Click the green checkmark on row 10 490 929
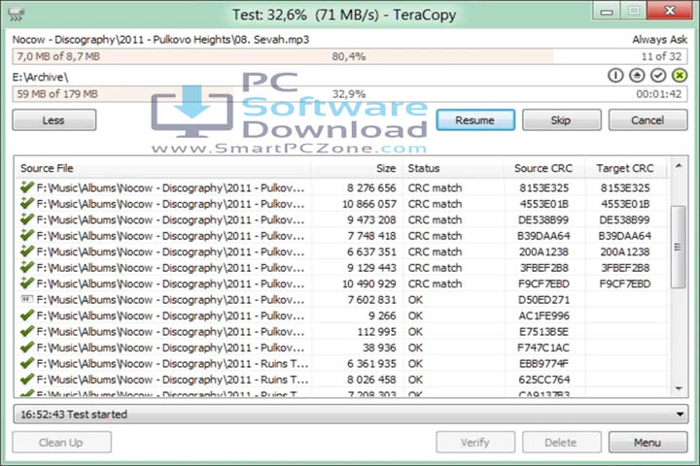This screenshot has width=700, height=466. (x=27, y=283)
